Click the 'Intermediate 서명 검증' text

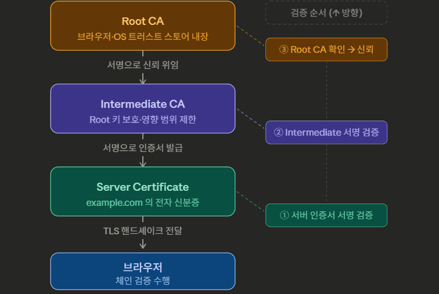coord(332,132)
